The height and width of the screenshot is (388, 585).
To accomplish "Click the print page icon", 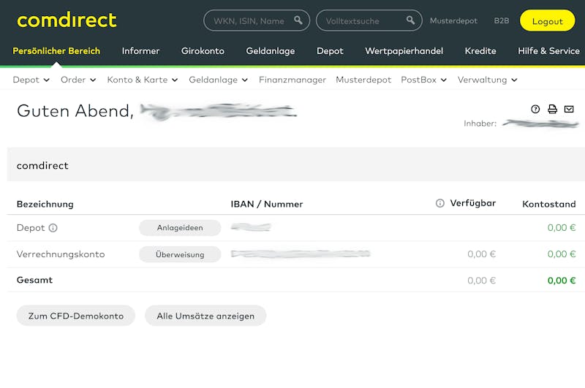I will click(552, 109).
